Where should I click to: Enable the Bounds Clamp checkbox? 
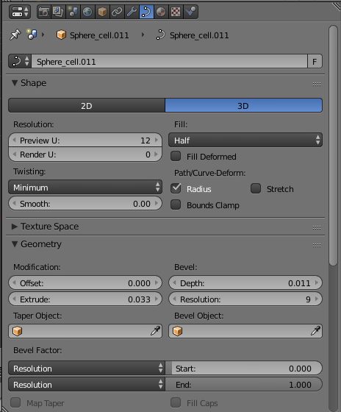coord(176,205)
